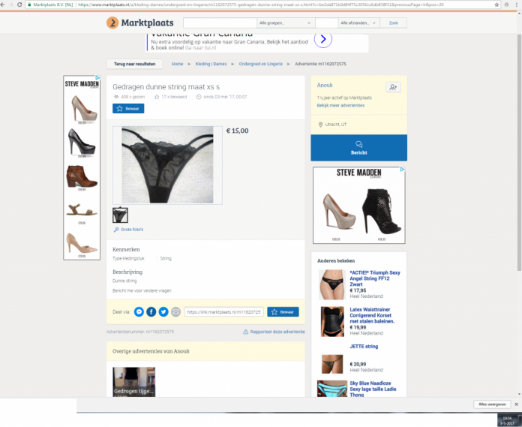Image resolution: width=522 pixels, height=427 pixels.
Task: Open Latex Waisttrainer Corrigerend Korset listing
Action: click(x=372, y=315)
